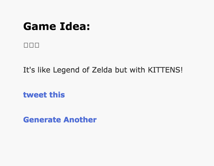The height and width of the screenshot is (166, 214).
Task: Click the "tweet this" link
Action: (44, 95)
